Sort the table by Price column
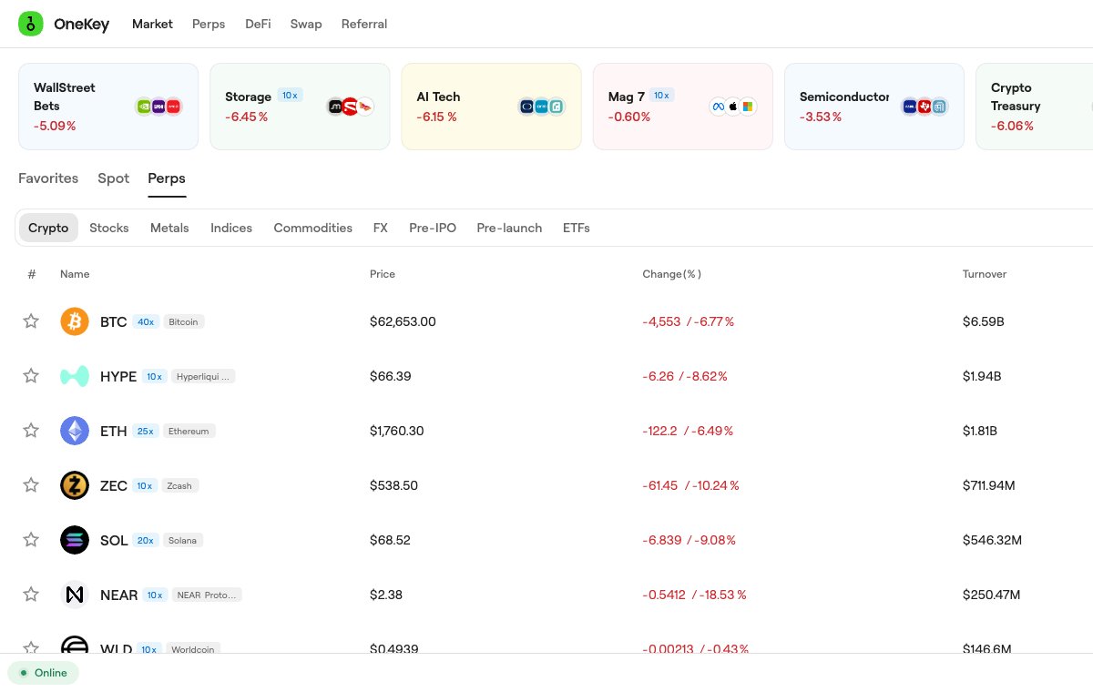This screenshot has width=1093, height=692. coord(383,274)
